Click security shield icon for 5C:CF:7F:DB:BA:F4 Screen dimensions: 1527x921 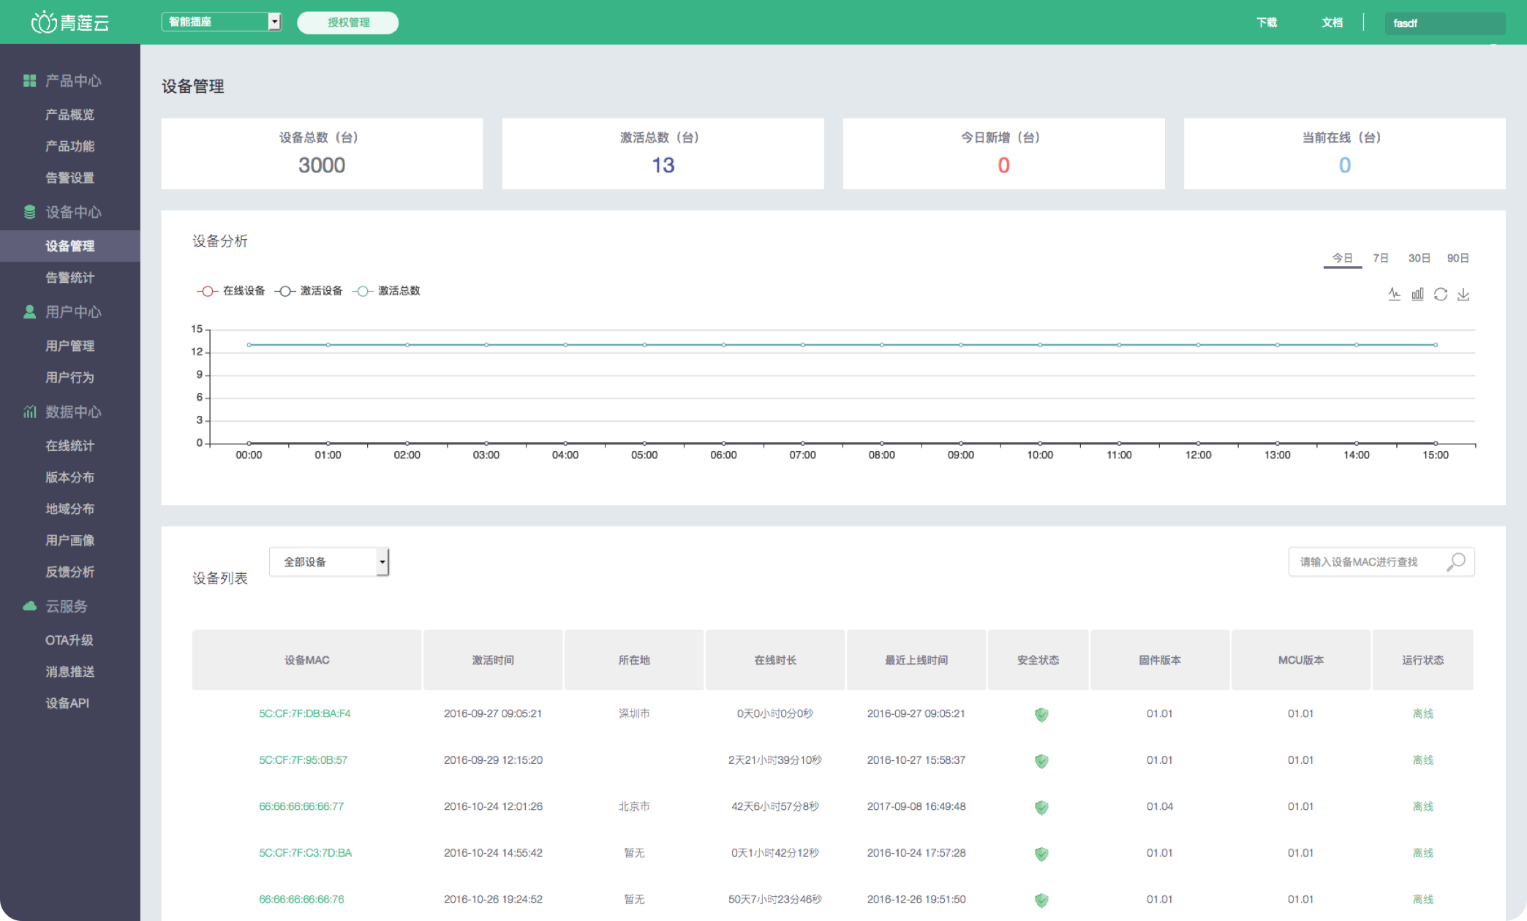1041,714
